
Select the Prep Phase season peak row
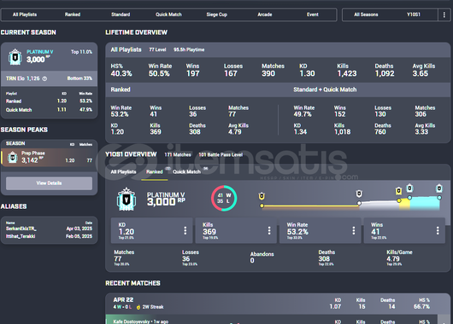pos(49,158)
